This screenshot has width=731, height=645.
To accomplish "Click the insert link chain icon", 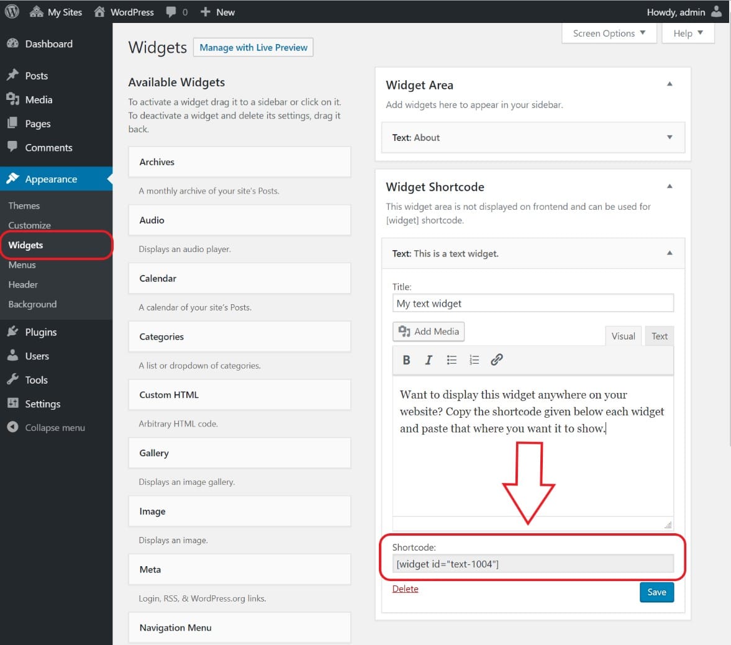I will 497,360.
